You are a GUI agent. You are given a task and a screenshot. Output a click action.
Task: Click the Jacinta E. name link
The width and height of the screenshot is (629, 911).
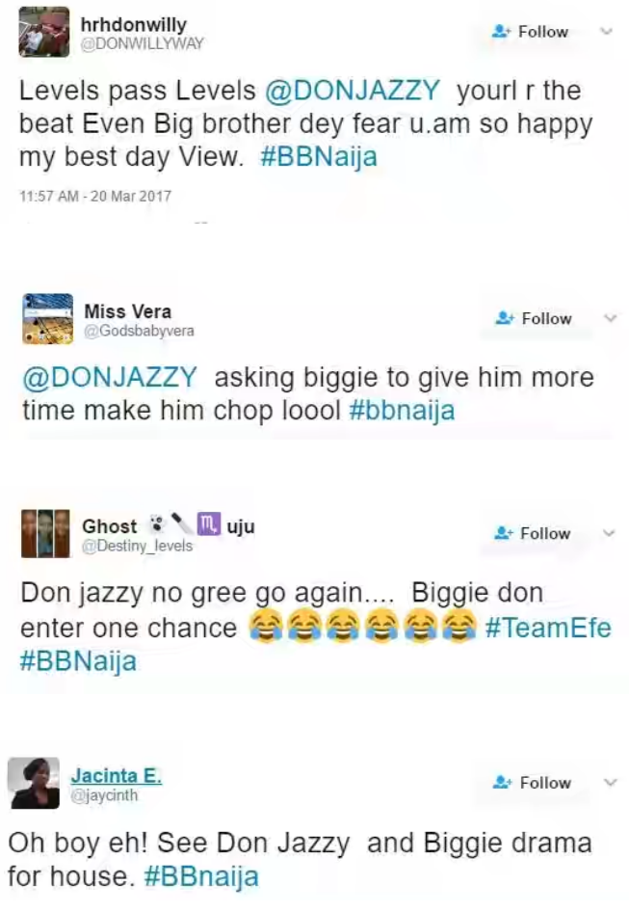[117, 776]
